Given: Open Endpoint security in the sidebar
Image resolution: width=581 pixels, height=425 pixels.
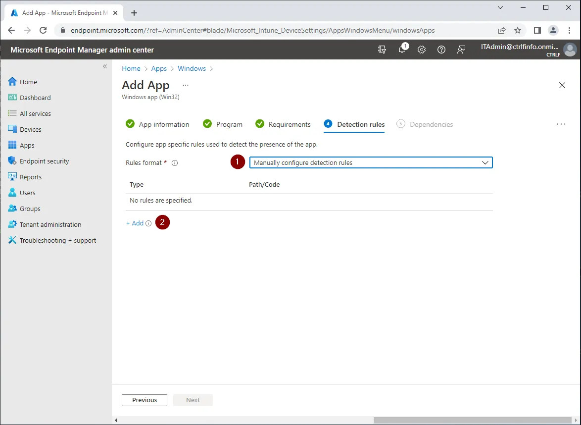Looking at the screenshot, I should (x=39, y=161).
